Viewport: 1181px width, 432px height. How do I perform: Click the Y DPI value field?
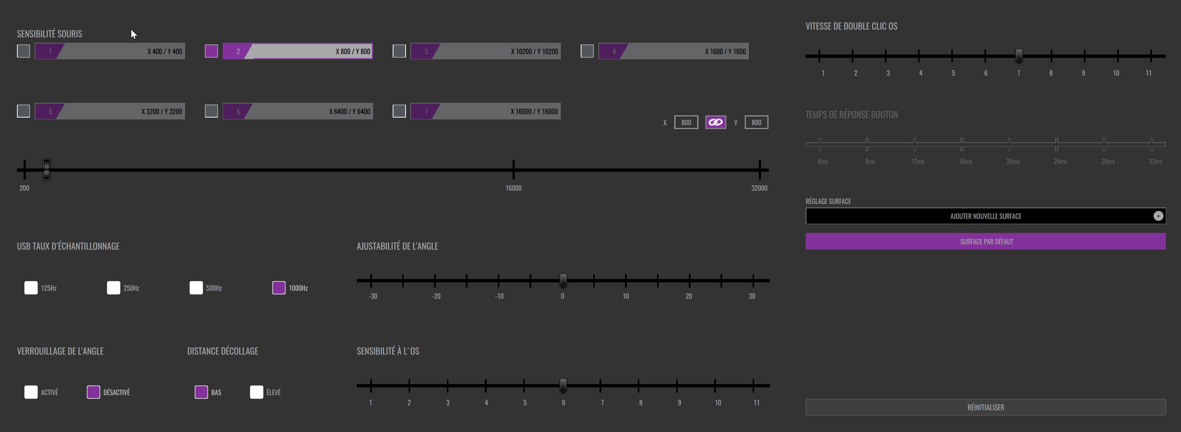pos(756,122)
